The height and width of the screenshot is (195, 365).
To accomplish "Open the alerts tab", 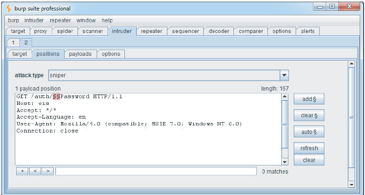I will click(308, 31).
